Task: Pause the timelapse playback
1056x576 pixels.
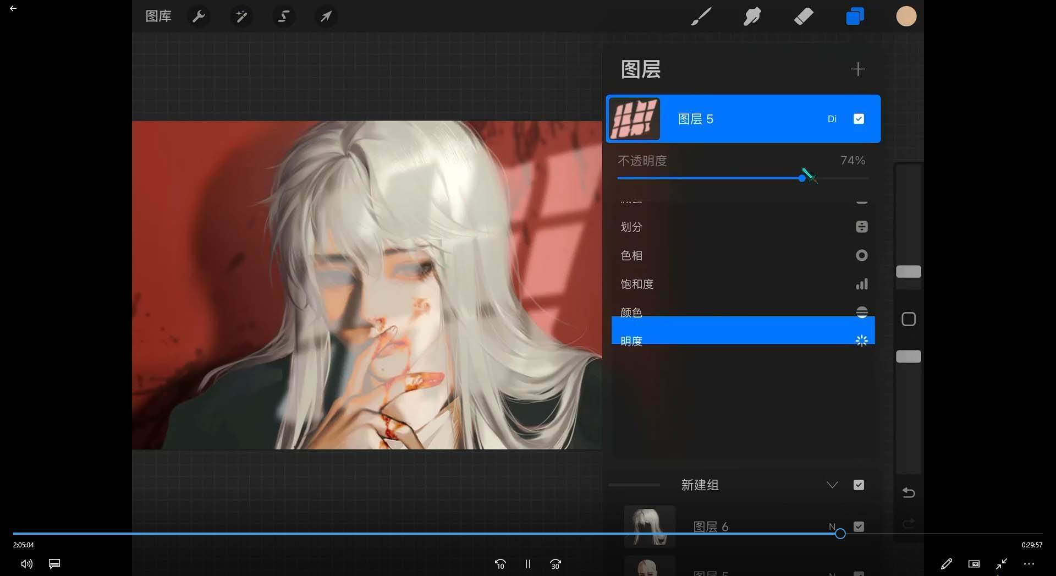Action: point(527,564)
